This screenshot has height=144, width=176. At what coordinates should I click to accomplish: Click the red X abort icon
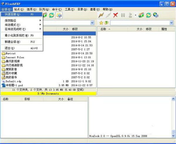coord(116,15)
